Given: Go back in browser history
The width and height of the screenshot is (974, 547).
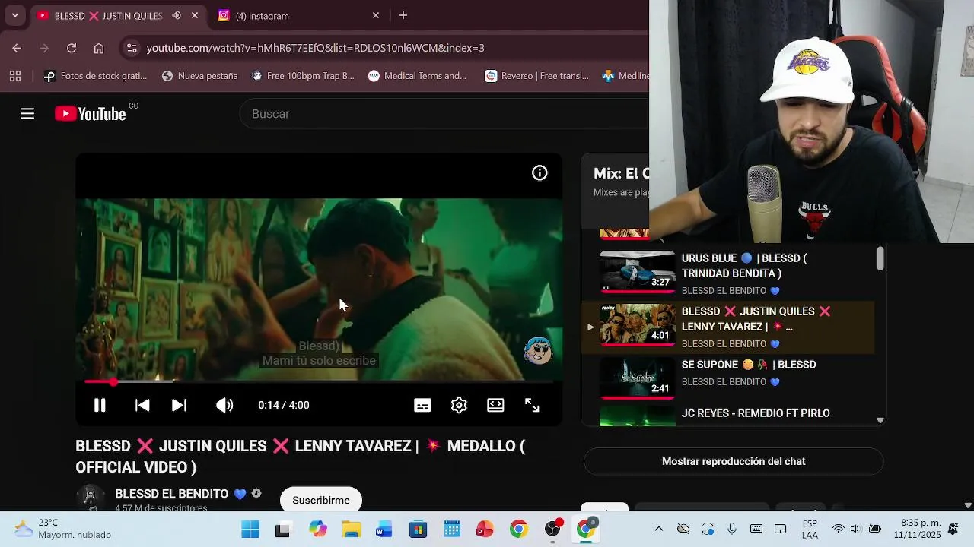Looking at the screenshot, I should (x=17, y=48).
